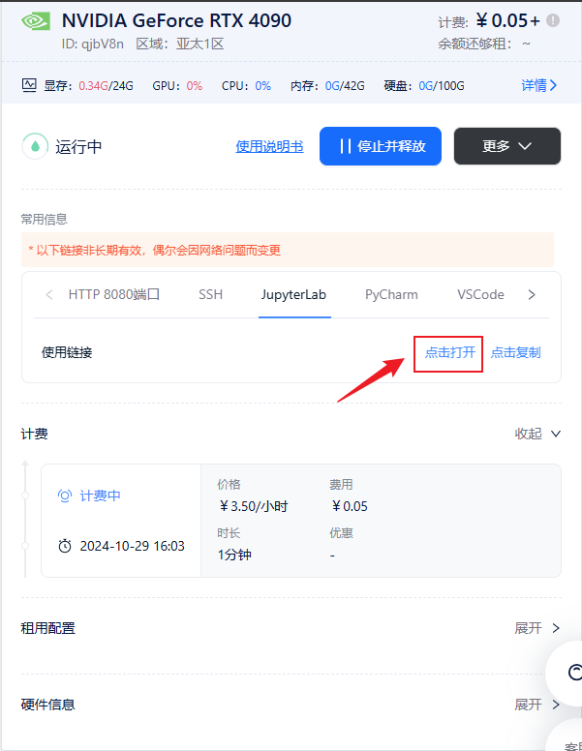Switch to the SSH tab
The width and height of the screenshot is (582, 751).
210,294
